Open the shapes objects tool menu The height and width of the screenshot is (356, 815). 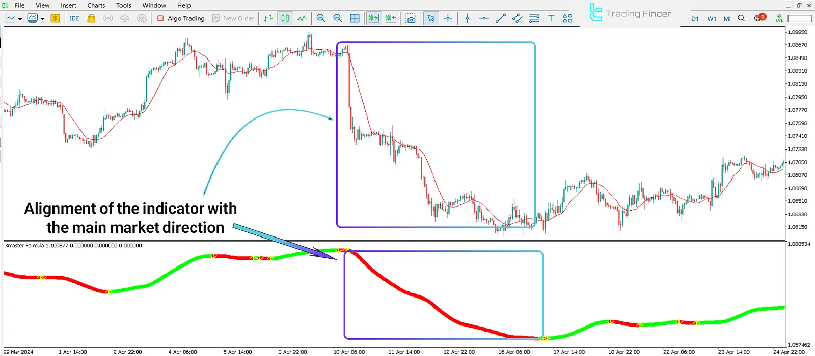pos(567,18)
